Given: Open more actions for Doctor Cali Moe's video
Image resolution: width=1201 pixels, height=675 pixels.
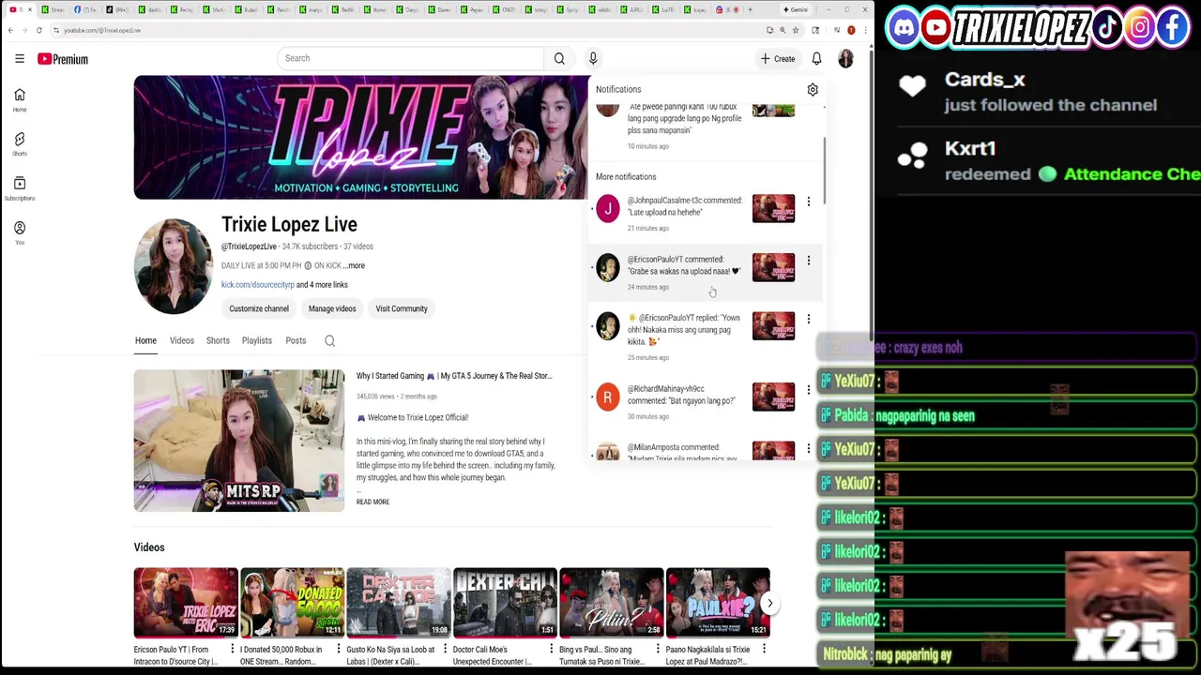Looking at the screenshot, I should tap(551, 649).
